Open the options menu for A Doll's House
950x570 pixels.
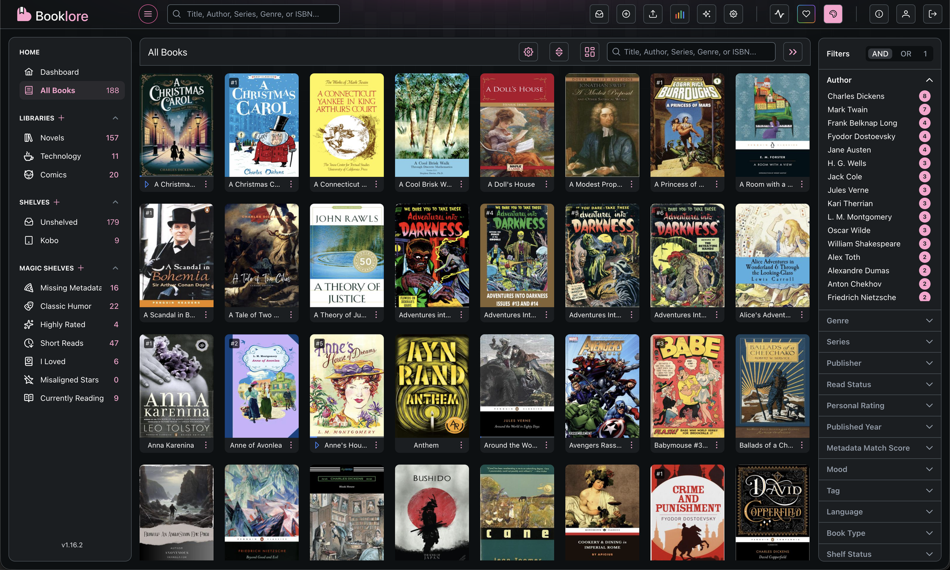[x=546, y=184]
